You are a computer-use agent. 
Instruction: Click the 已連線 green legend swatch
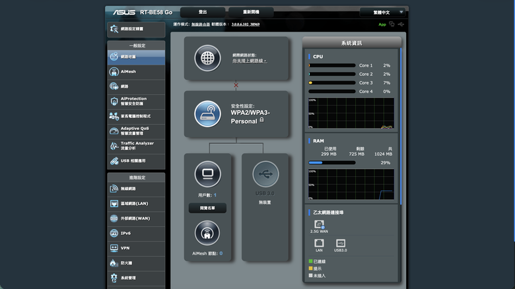tap(311, 261)
